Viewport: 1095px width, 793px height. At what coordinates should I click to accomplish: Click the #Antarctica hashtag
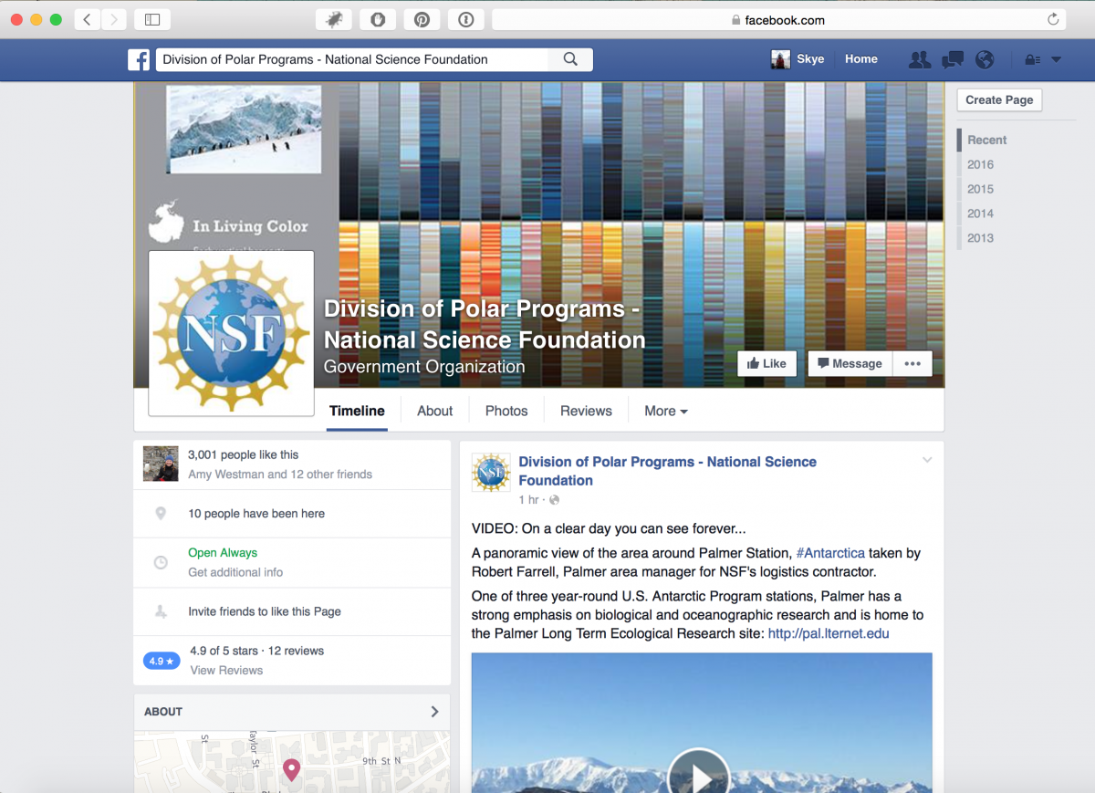pyautogui.click(x=830, y=553)
